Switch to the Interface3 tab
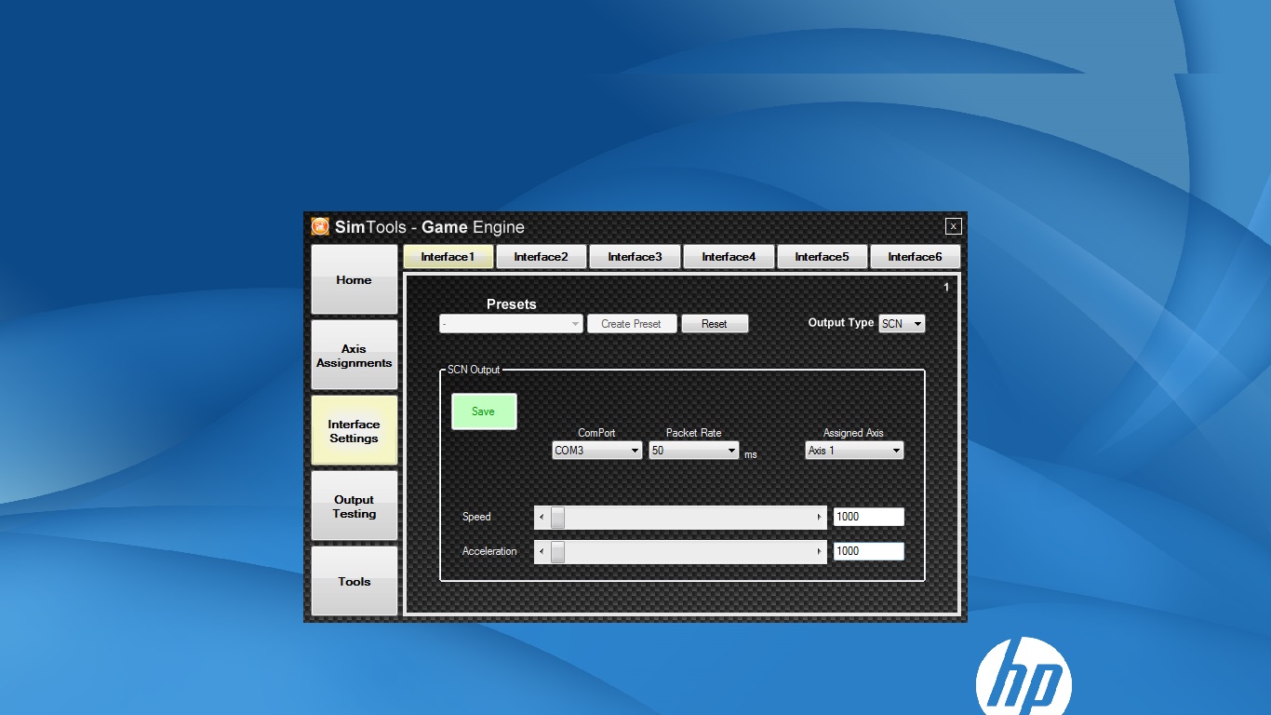The width and height of the screenshot is (1271, 715). [x=635, y=256]
